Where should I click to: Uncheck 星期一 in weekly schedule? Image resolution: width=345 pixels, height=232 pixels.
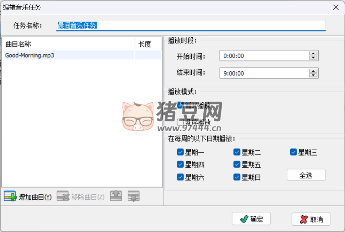[180, 152]
